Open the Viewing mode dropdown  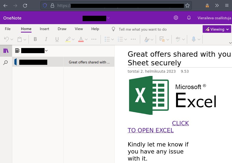(217, 29)
